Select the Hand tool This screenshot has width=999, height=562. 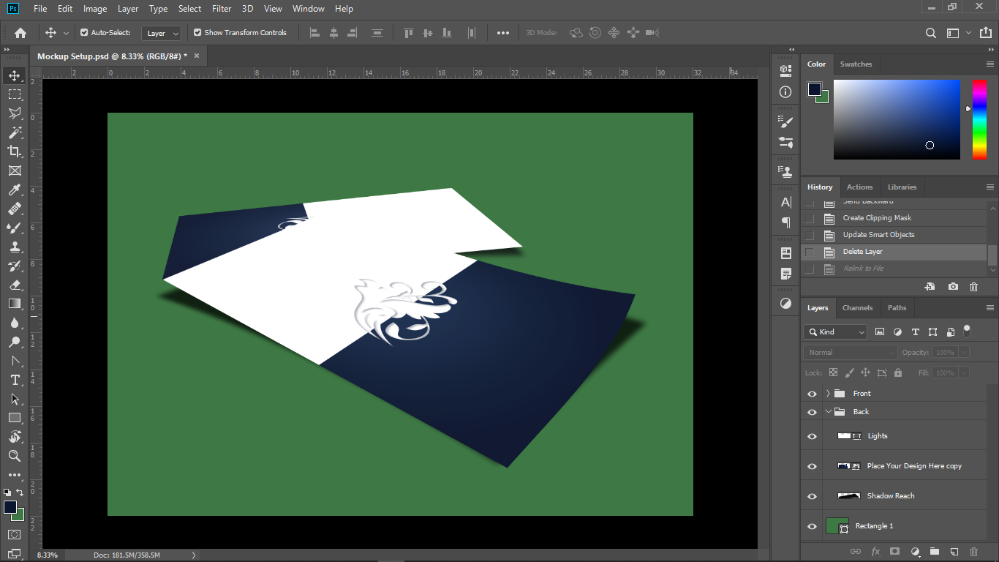(15, 437)
